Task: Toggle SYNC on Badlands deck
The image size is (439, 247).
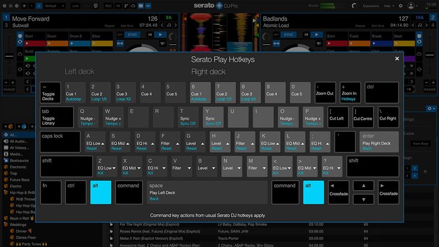Action: click(x=289, y=35)
